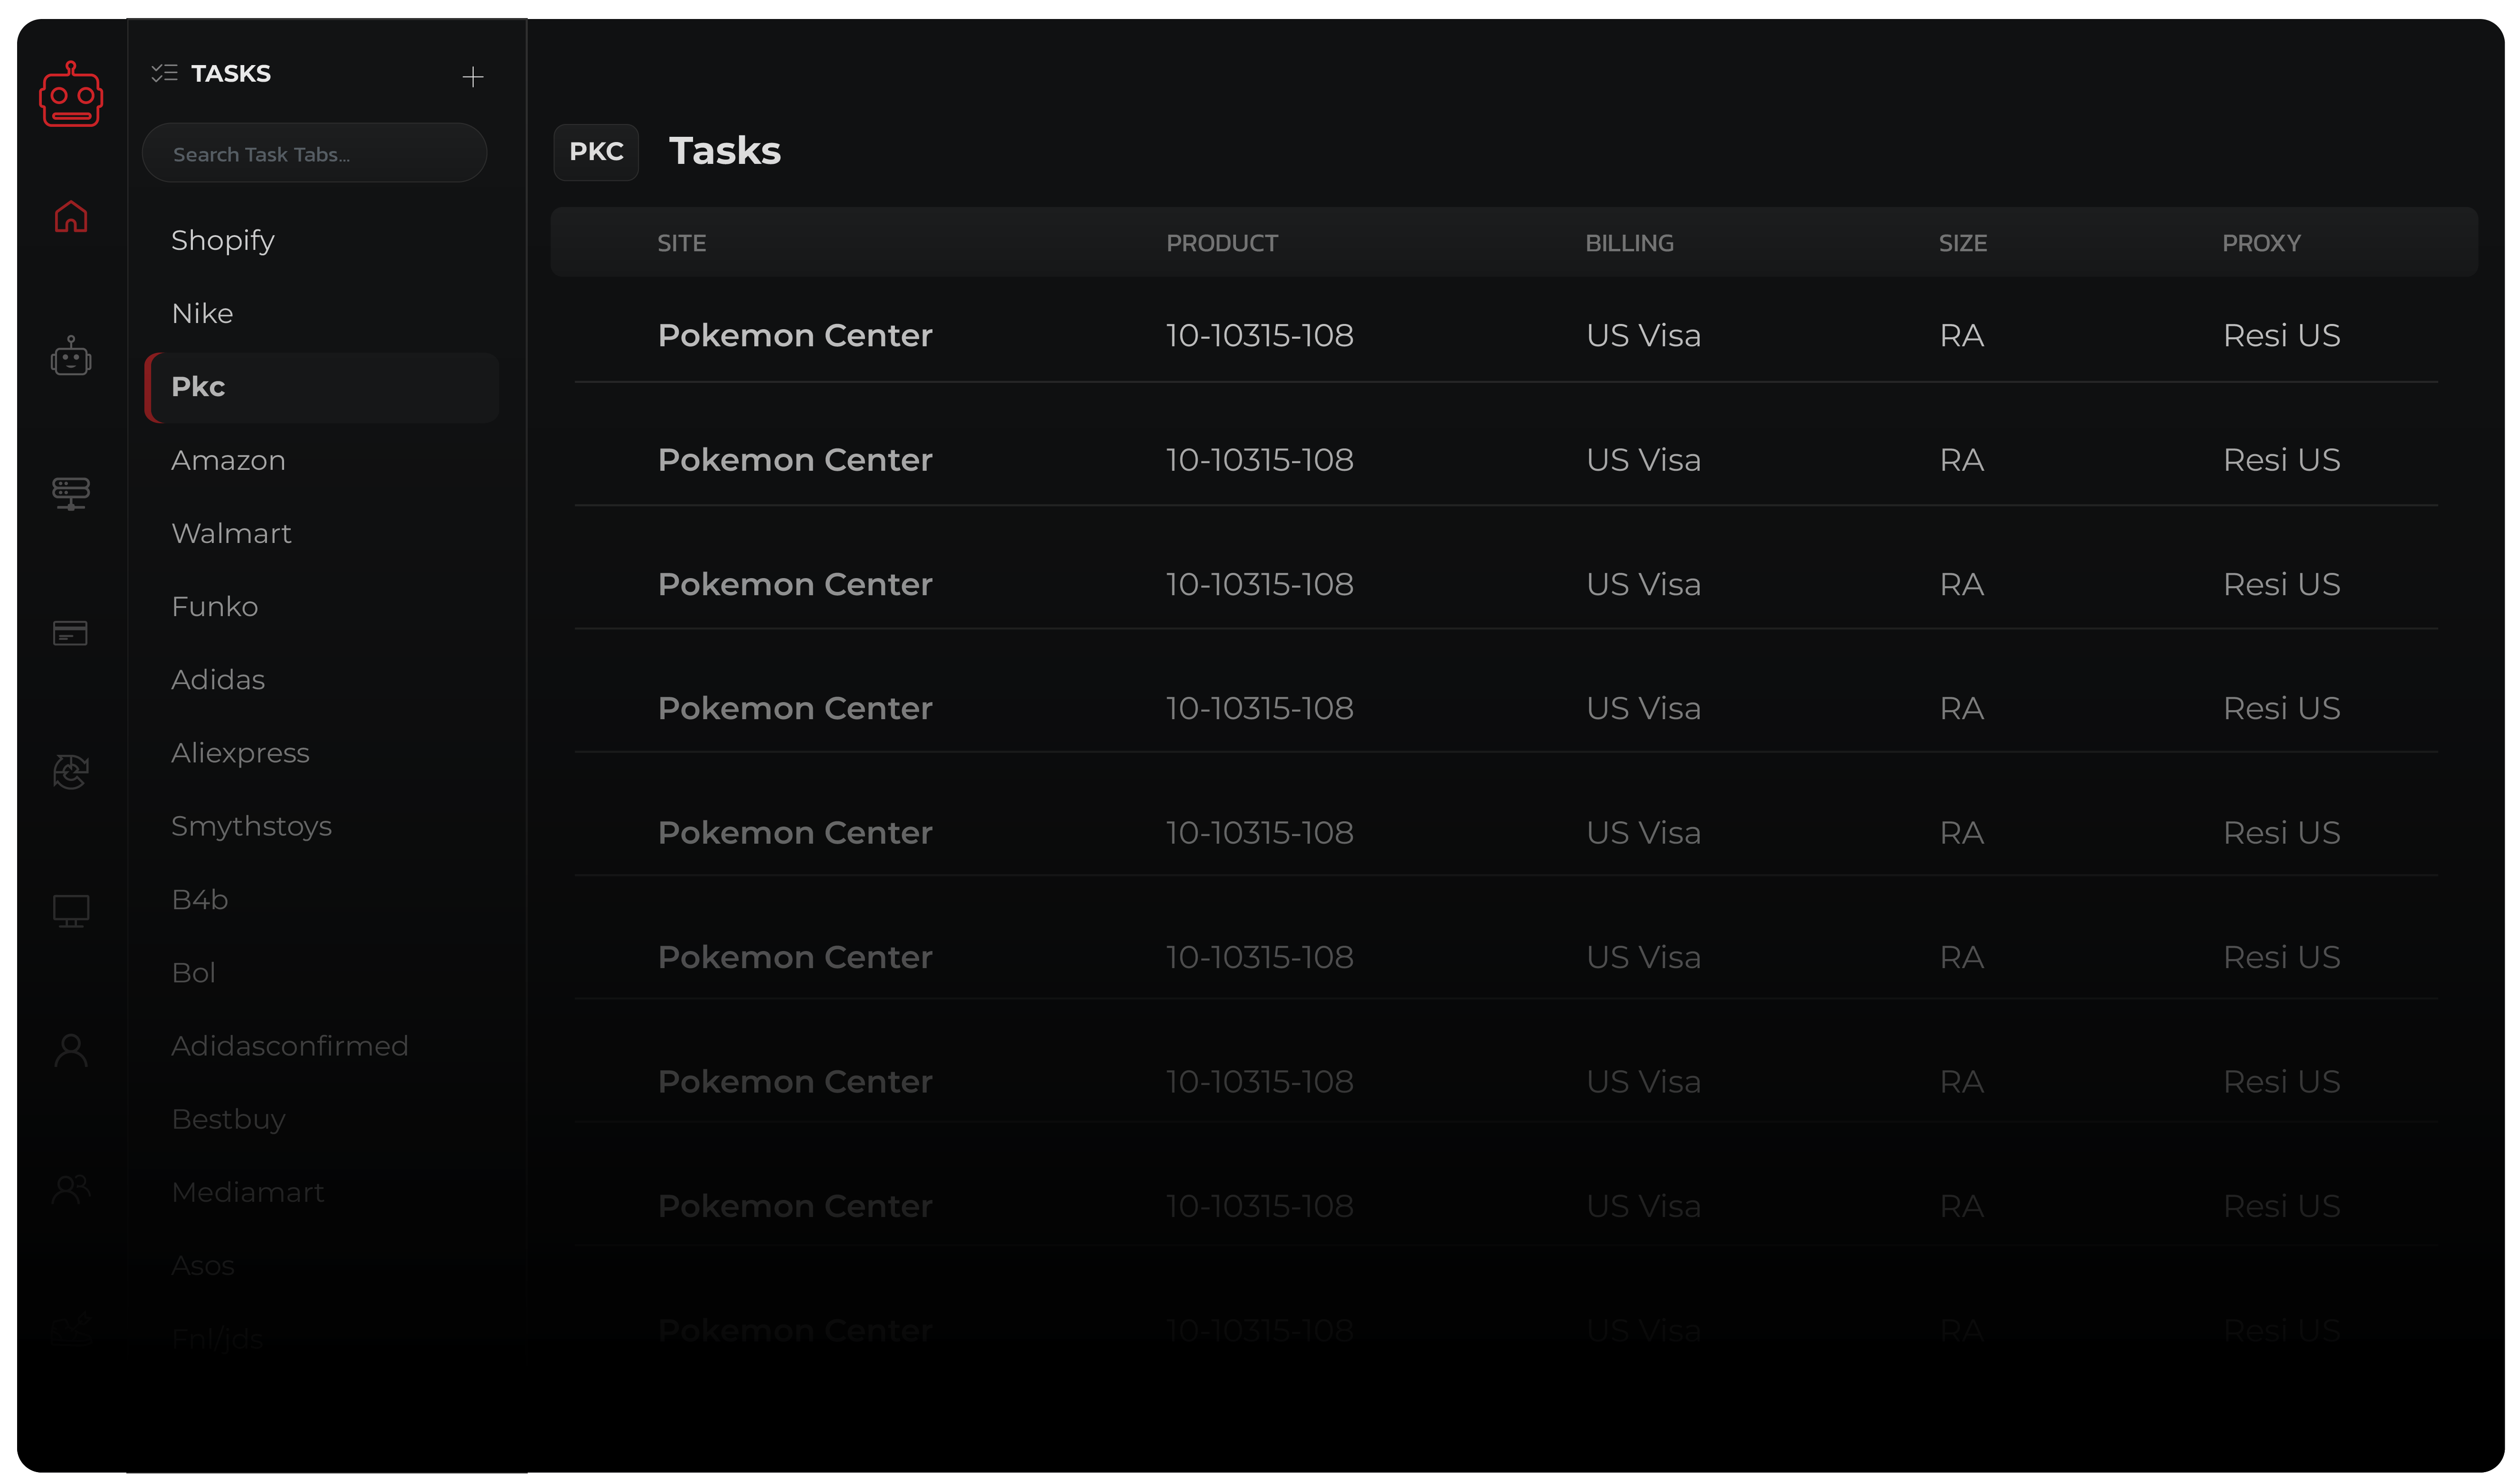Screen dimensions: 2519x1484
Task: Open the Amazon task tab
Action: pyautogui.click(x=228, y=460)
